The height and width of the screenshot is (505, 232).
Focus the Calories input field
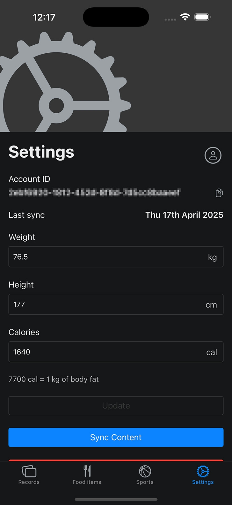116,352
